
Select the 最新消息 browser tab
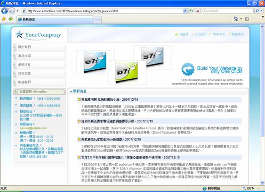55,19
